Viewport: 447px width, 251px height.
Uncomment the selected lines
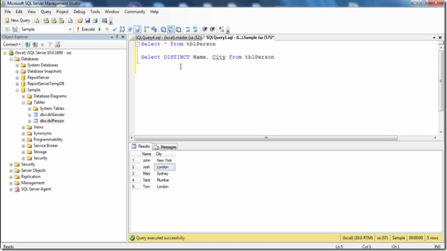point(196,29)
